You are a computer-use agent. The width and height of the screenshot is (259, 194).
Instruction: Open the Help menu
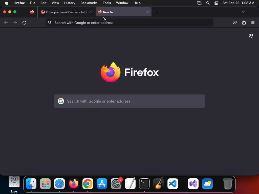tap(137, 3)
